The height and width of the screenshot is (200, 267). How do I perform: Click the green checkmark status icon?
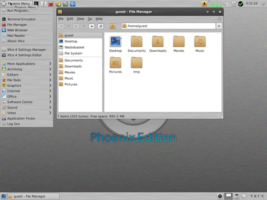tap(241, 4)
